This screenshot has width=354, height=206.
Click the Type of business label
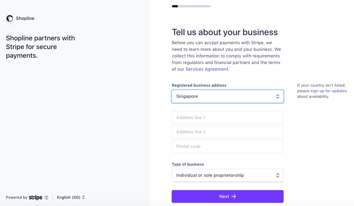188,164
